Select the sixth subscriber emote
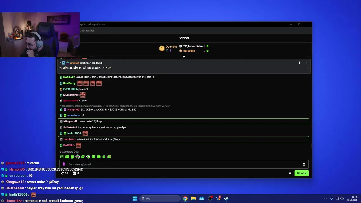The height and width of the screenshot is (203, 361). [88, 156]
